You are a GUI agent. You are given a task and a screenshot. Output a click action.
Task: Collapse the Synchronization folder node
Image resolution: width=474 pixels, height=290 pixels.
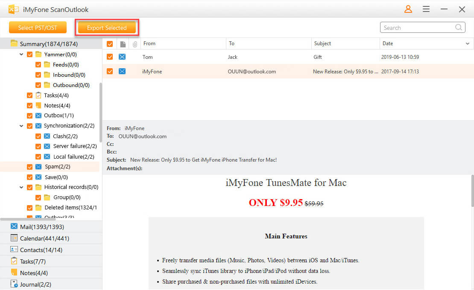21,126
